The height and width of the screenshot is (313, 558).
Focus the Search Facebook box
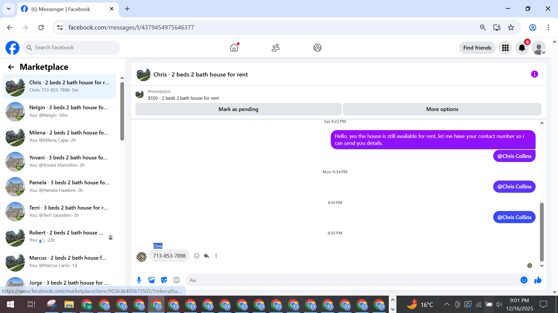[71, 48]
